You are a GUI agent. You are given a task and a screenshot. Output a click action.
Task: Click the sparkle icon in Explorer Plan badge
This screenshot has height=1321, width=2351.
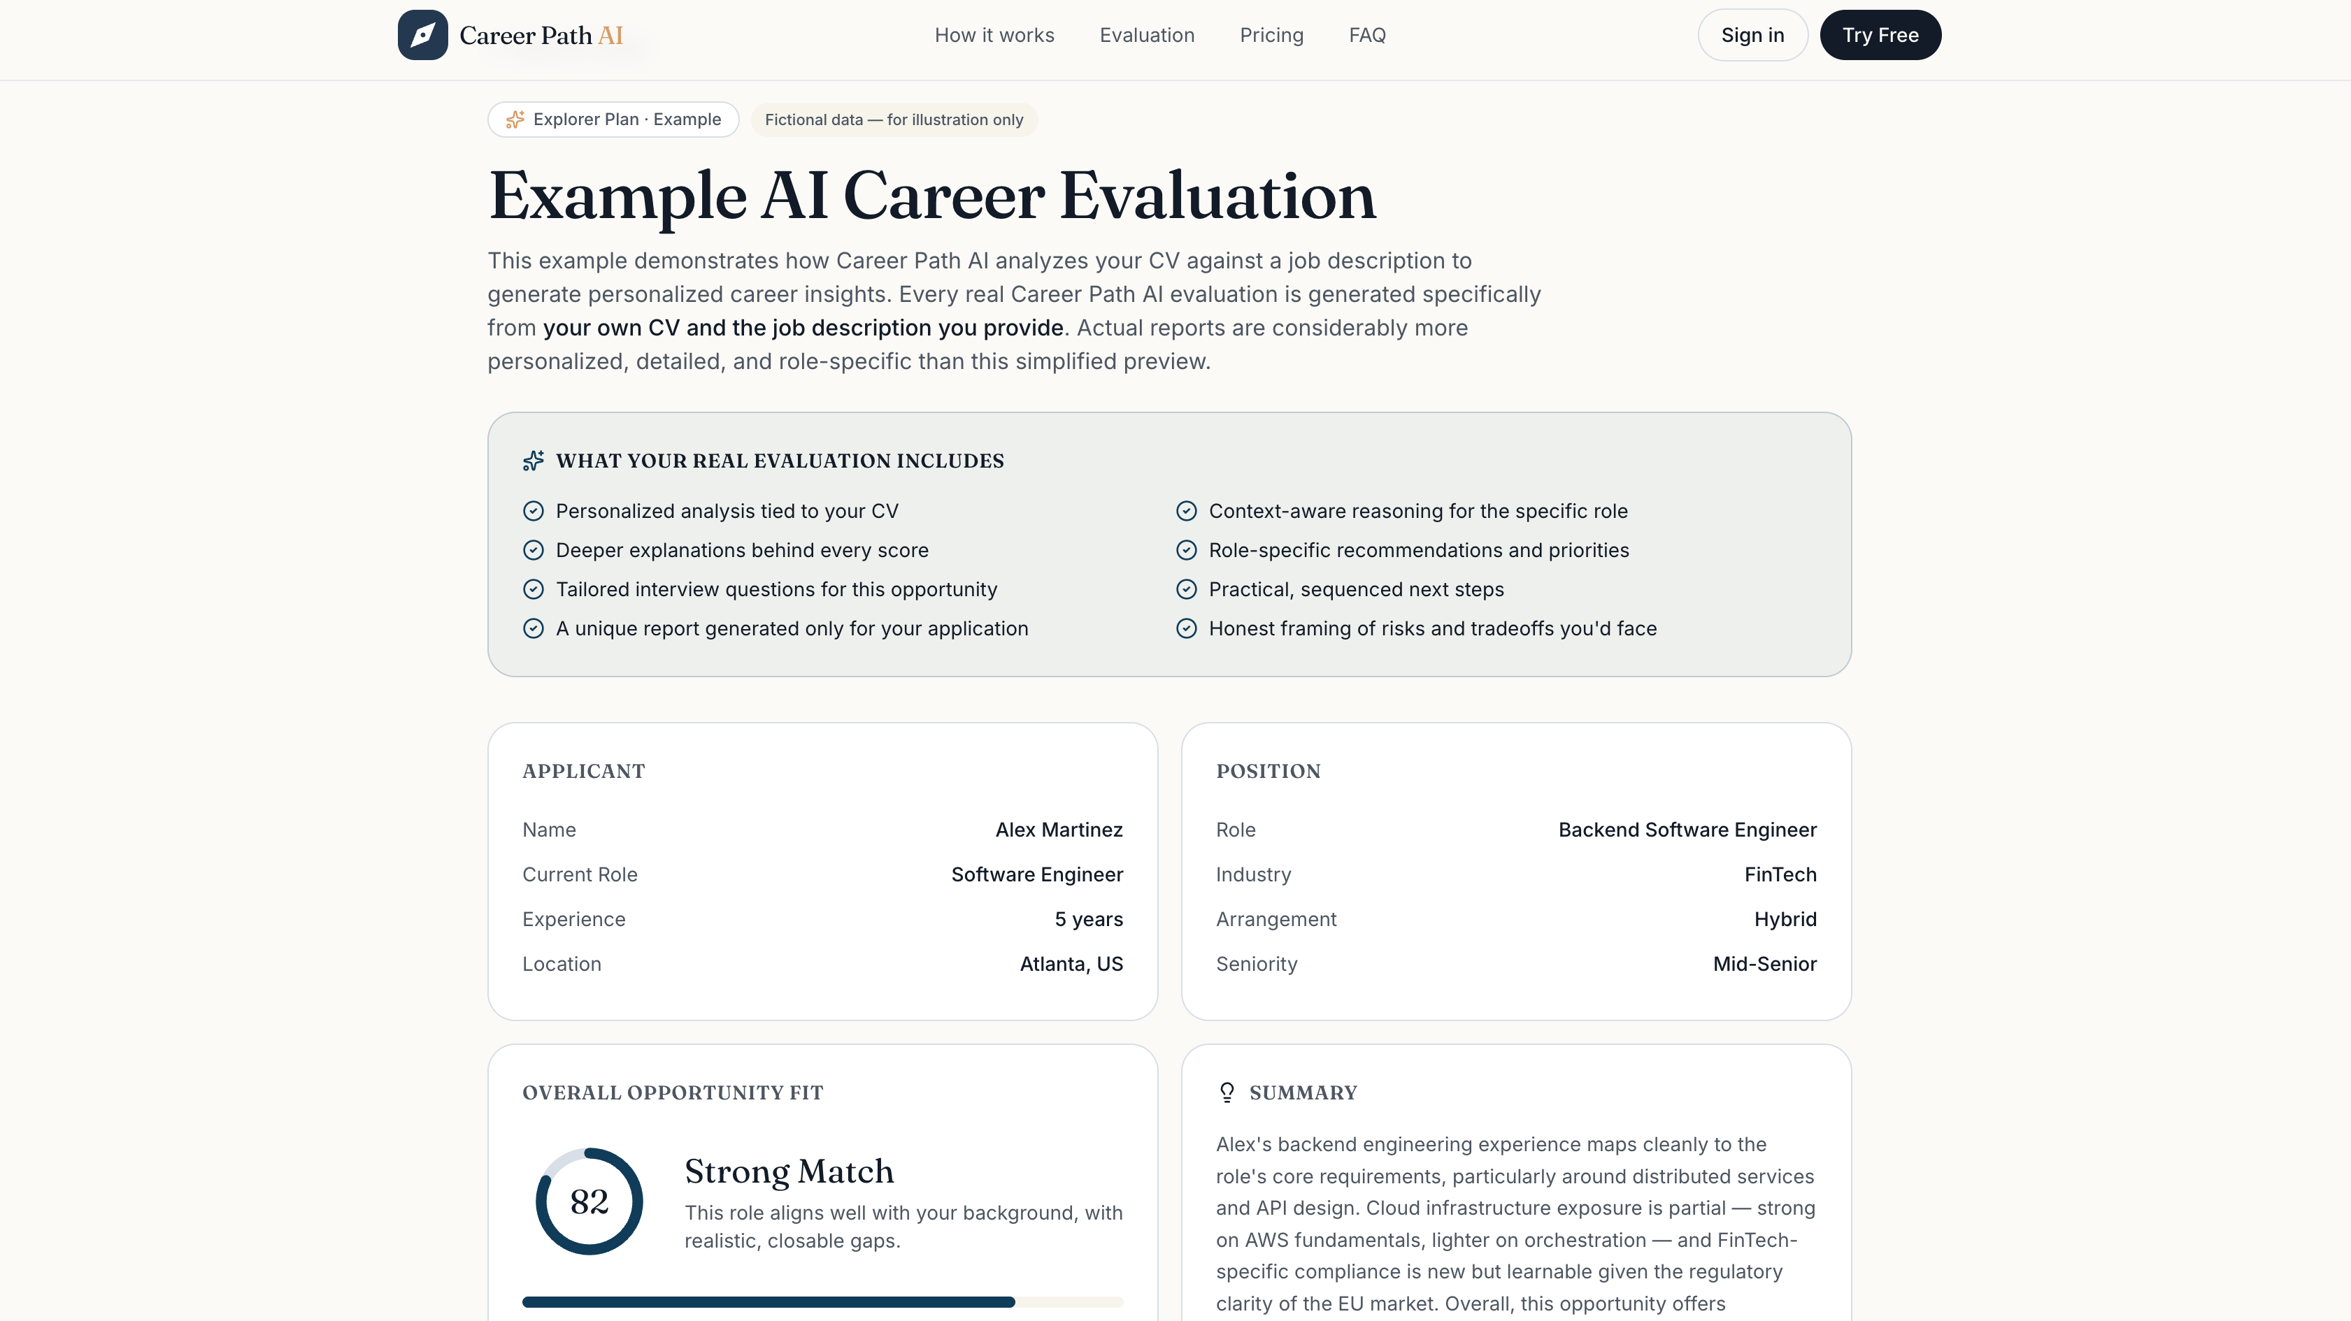coord(515,120)
